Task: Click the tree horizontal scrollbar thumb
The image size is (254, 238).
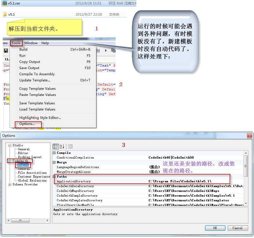Action: (x=20, y=220)
